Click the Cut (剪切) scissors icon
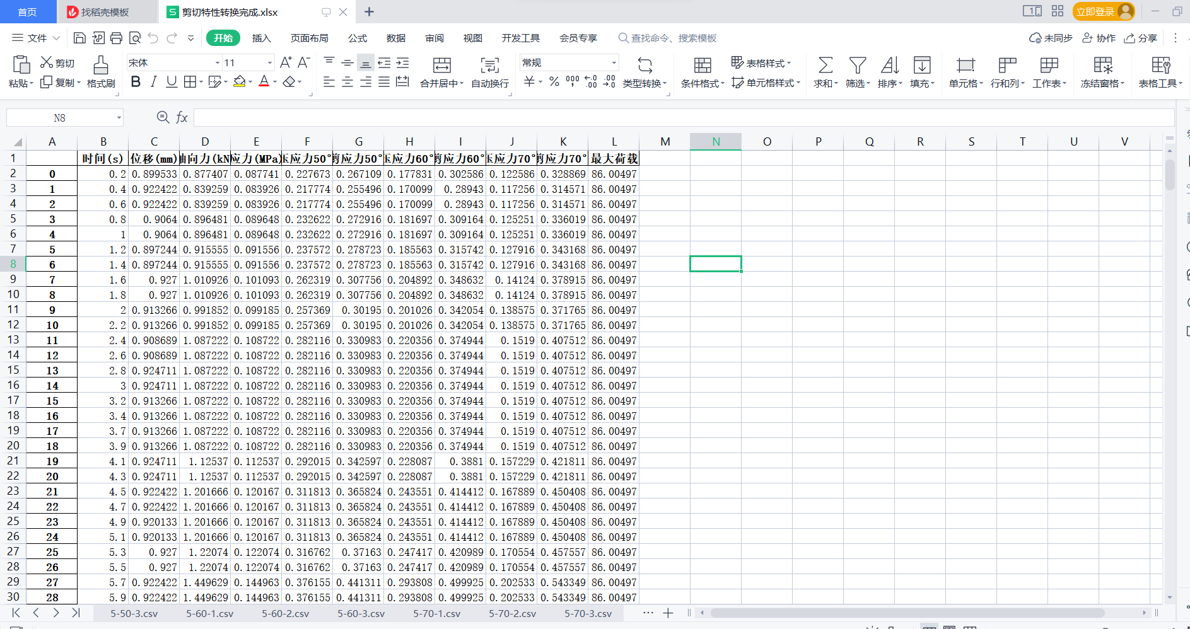This screenshot has width=1190, height=629. pyautogui.click(x=47, y=62)
